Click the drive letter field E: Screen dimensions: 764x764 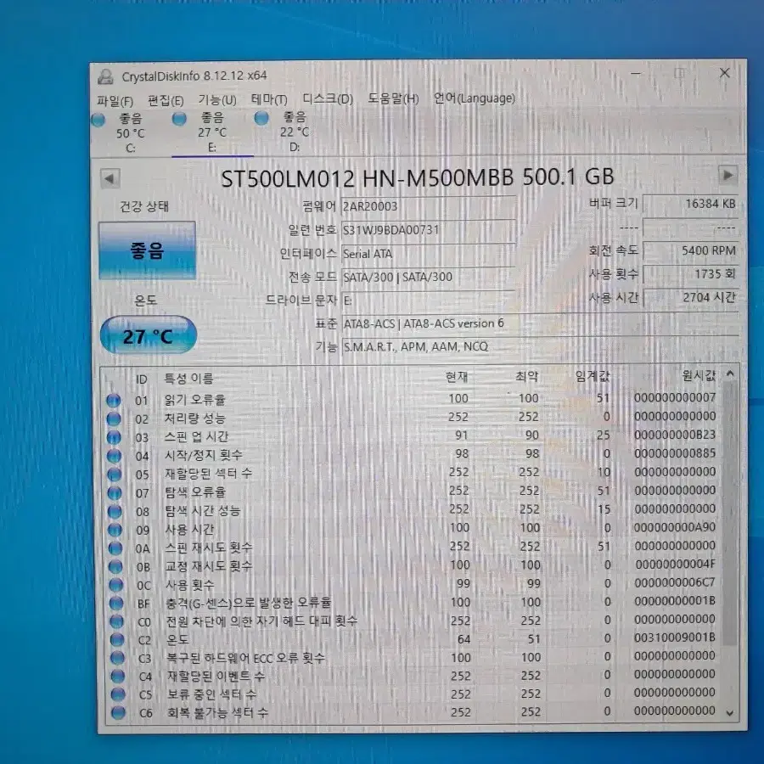pos(429,301)
